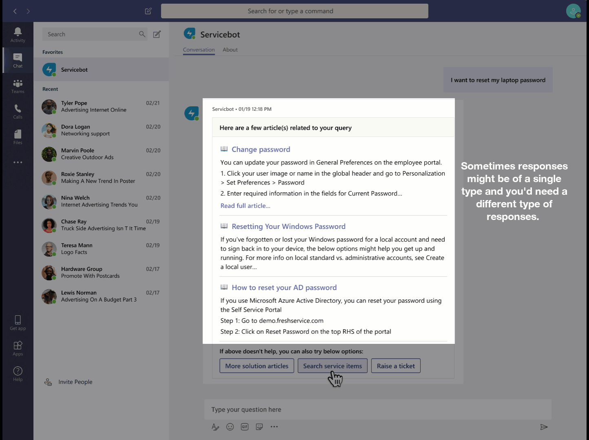
Task: Click the Recent section heading
Action: [50, 89]
